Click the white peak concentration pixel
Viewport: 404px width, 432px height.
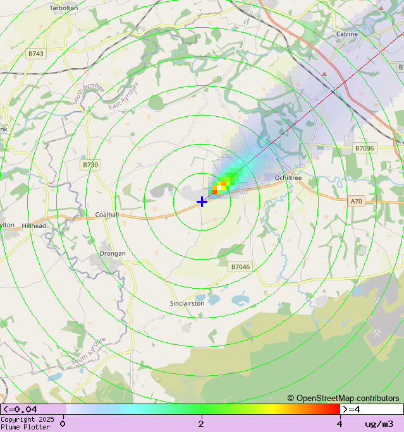tap(219, 188)
